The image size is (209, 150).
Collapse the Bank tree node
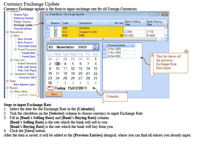[x=11, y=36]
